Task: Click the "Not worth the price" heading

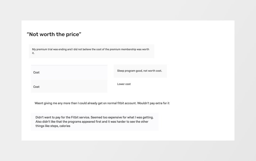Action: point(54,34)
